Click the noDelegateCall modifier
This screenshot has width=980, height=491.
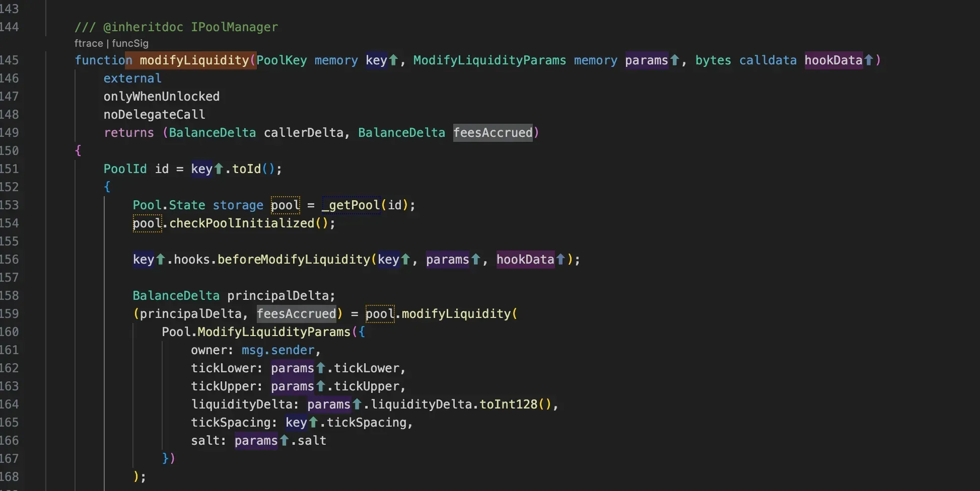pyautogui.click(x=154, y=115)
